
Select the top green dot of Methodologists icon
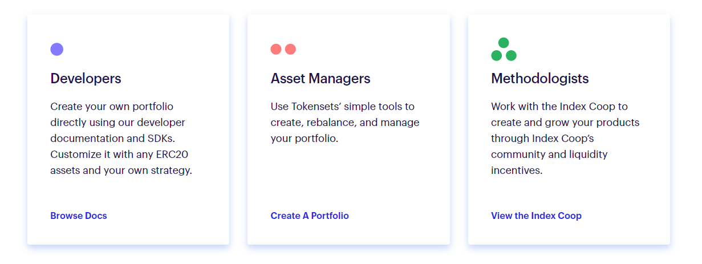coord(504,43)
